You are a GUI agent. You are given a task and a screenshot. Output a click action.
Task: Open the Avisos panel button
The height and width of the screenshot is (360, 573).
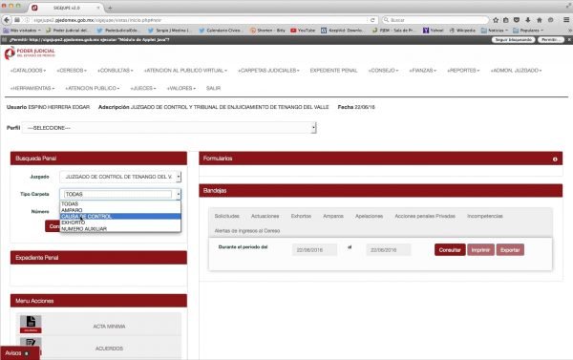point(19,353)
